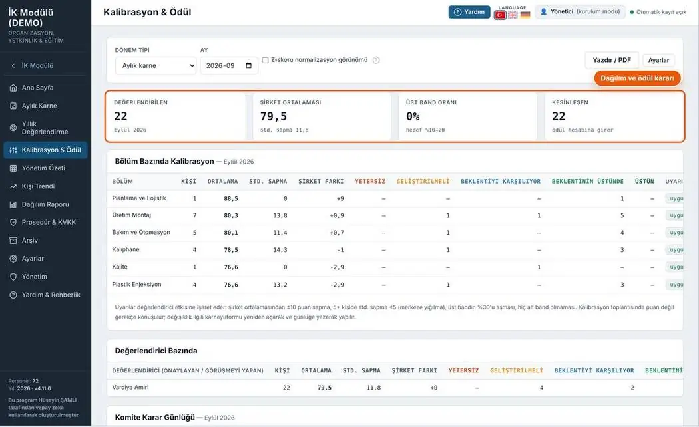Click the "Komite Karar Günlüğü" section heading
Screen dimensions: 699x427
pyautogui.click(x=154, y=417)
